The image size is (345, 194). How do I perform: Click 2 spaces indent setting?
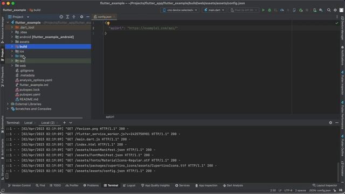[x=300, y=190]
